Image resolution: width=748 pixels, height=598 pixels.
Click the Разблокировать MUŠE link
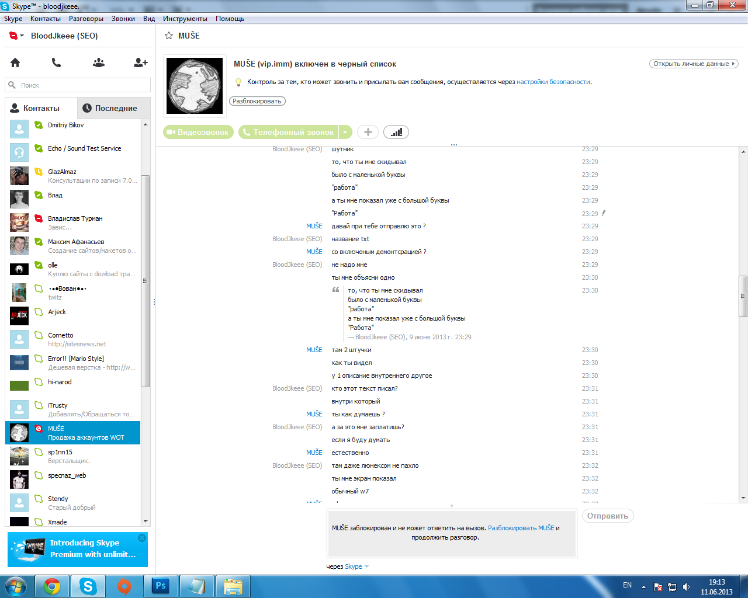(521, 528)
